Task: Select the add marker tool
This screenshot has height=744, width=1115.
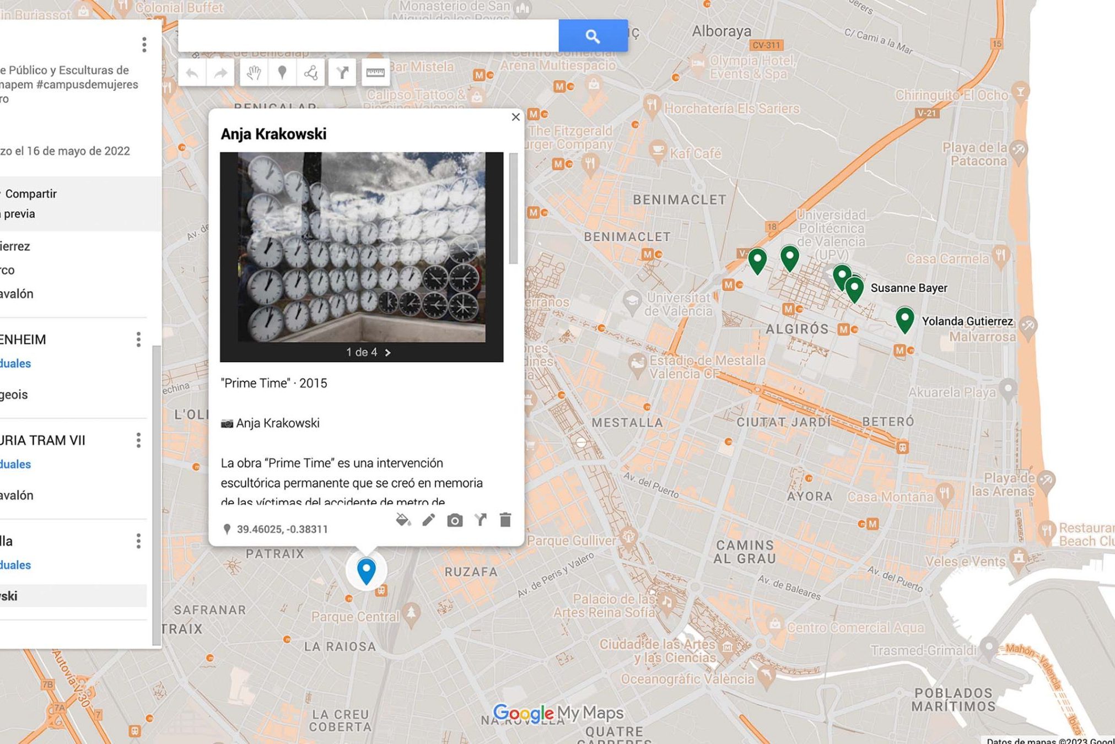Action: (282, 73)
